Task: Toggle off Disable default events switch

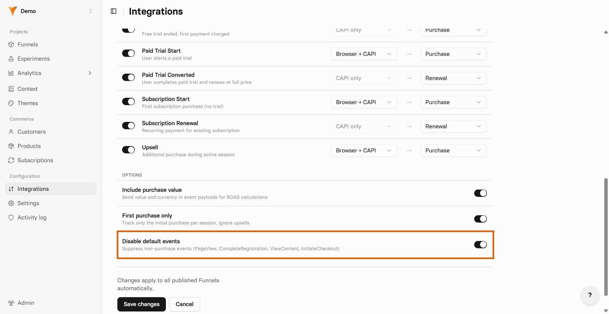Action: point(480,244)
